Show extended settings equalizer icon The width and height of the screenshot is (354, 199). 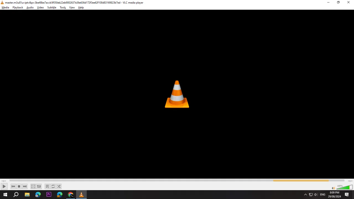(x=39, y=186)
